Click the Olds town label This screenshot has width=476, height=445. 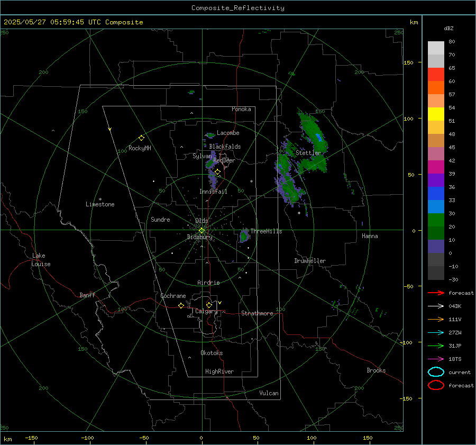click(202, 221)
